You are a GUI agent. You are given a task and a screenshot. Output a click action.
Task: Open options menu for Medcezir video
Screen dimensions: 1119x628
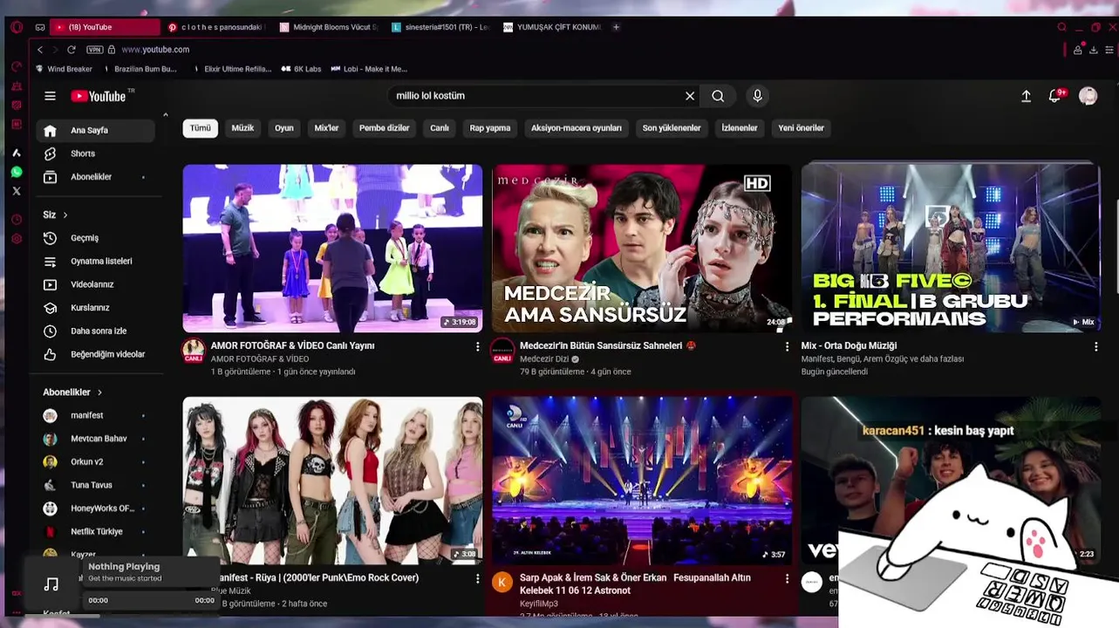[787, 346]
